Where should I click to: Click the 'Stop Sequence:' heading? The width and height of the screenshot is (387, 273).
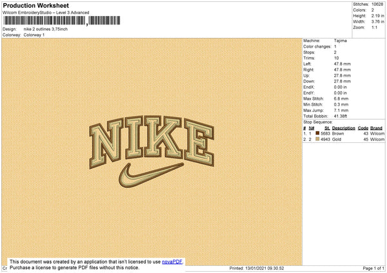pos(318,122)
